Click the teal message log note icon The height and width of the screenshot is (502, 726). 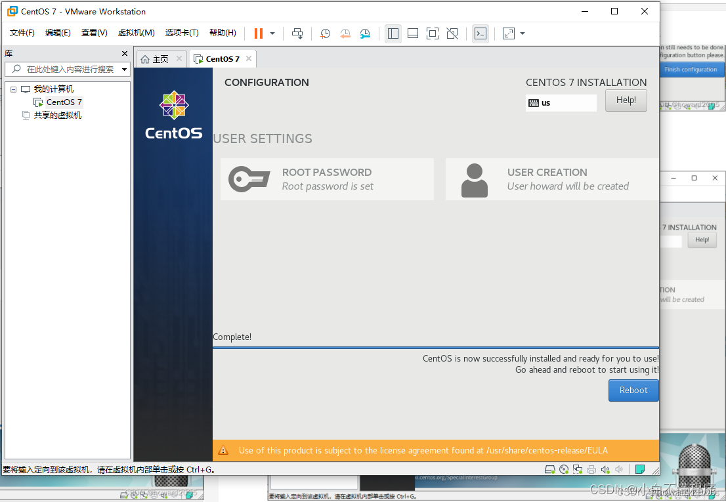[640, 470]
